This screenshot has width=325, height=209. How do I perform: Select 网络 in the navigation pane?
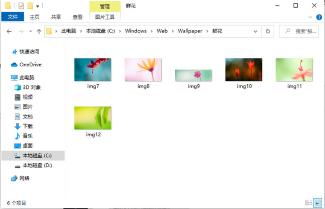coord(24,178)
